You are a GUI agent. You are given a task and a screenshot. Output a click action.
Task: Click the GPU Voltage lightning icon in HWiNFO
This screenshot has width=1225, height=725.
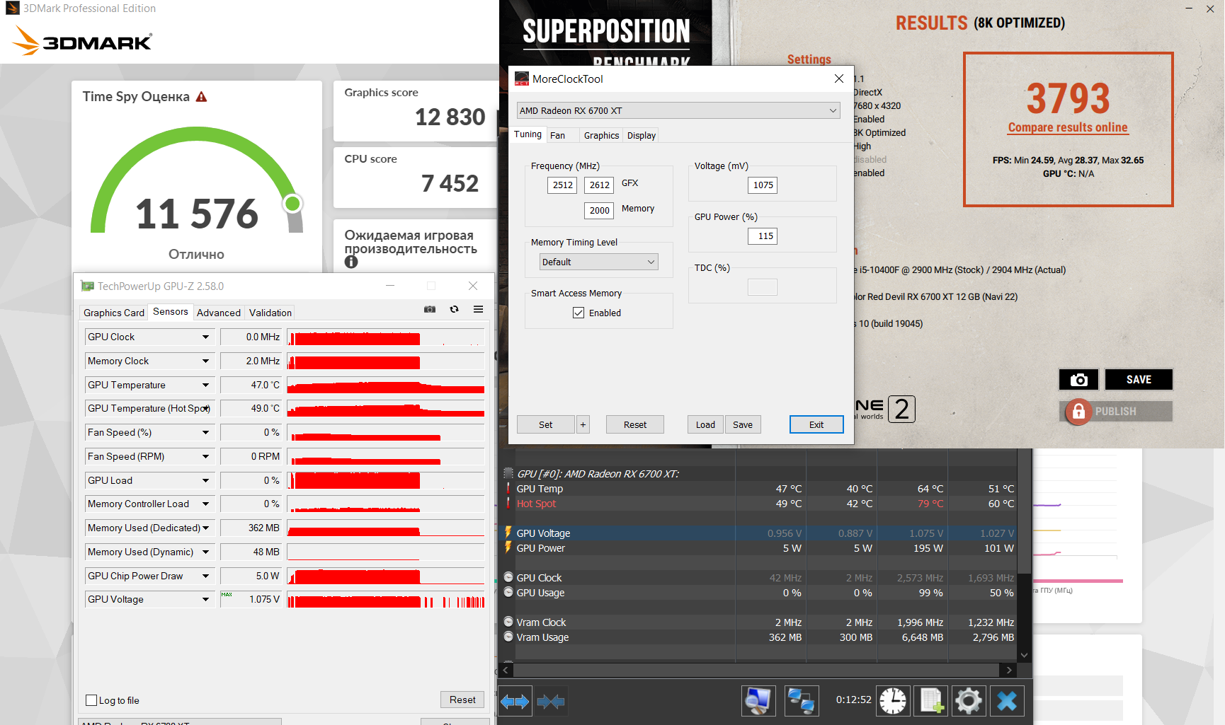[508, 533]
